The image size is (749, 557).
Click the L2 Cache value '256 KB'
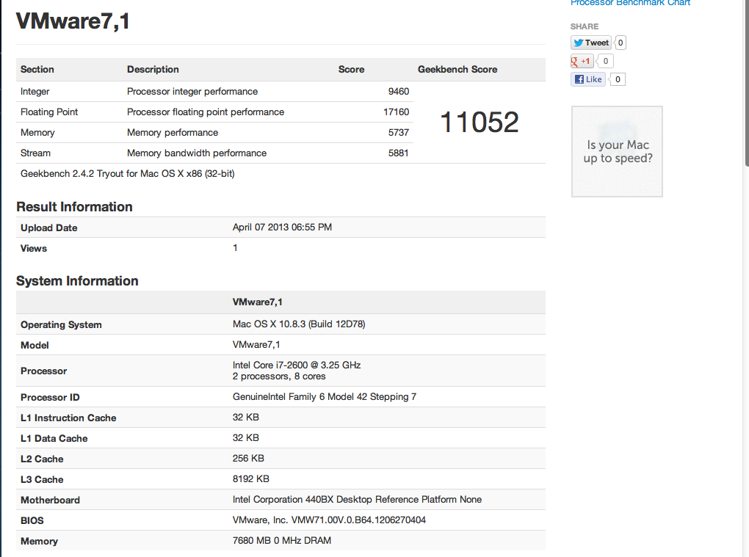tap(248, 458)
